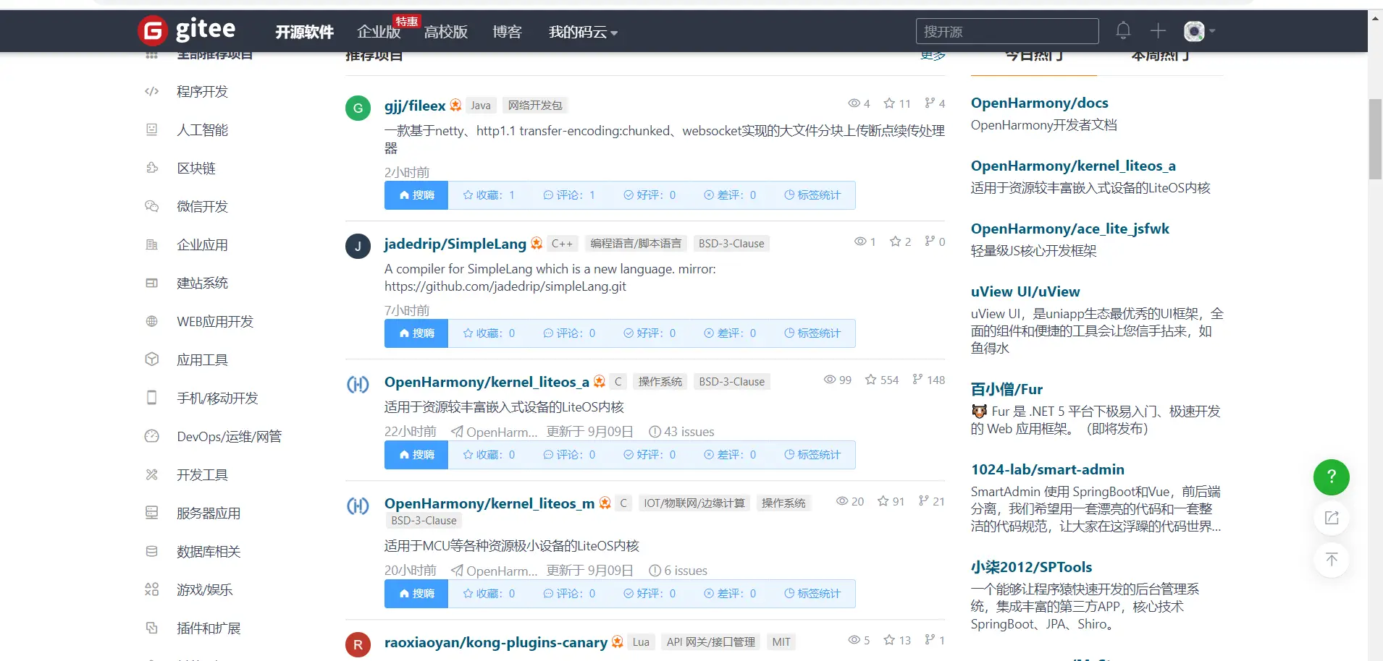Image resolution: width=1383 pixels, height=661 pixels.
Task: Select the 企业应用 category icon
Action: [151, 244]
